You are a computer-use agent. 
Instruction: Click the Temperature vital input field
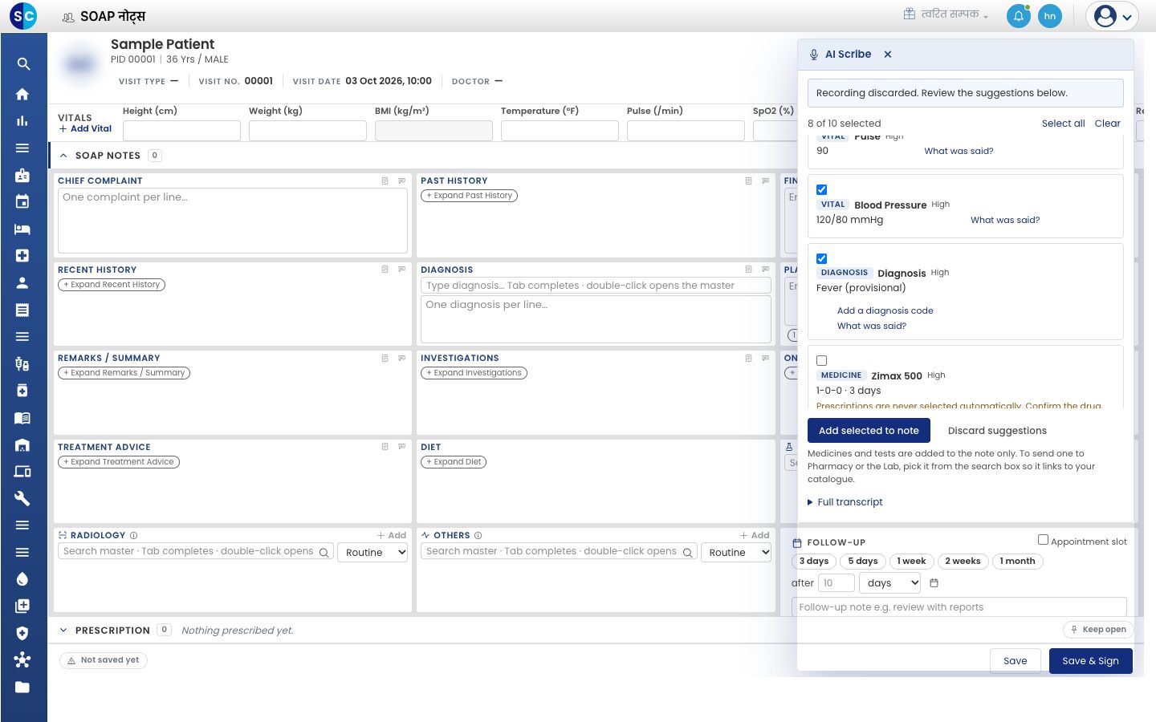[x=560, y=131]
